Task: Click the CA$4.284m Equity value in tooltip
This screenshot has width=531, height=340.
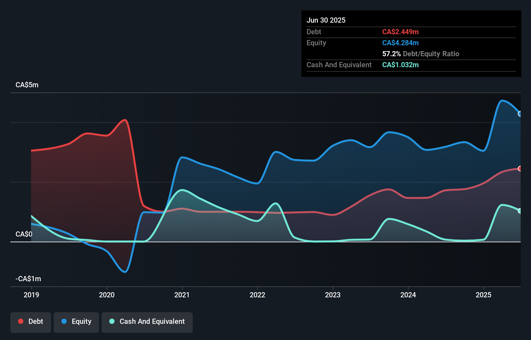Action: click(400, 43)
